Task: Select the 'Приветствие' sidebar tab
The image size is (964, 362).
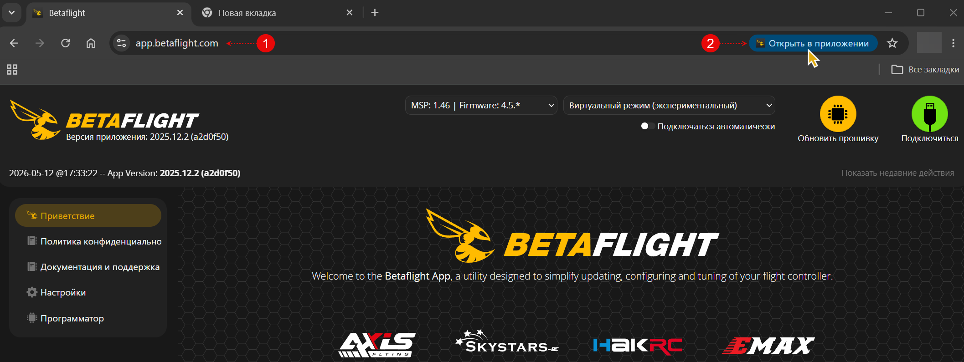Action: point(88,215)
